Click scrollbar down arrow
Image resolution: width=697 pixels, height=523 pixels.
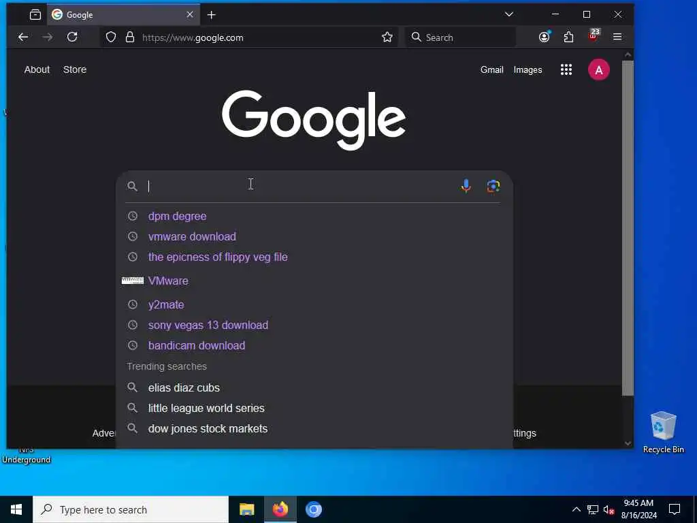(x=628, y=443)
